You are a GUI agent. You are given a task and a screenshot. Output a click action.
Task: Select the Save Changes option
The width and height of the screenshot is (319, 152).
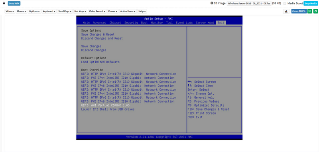point(91,46)
